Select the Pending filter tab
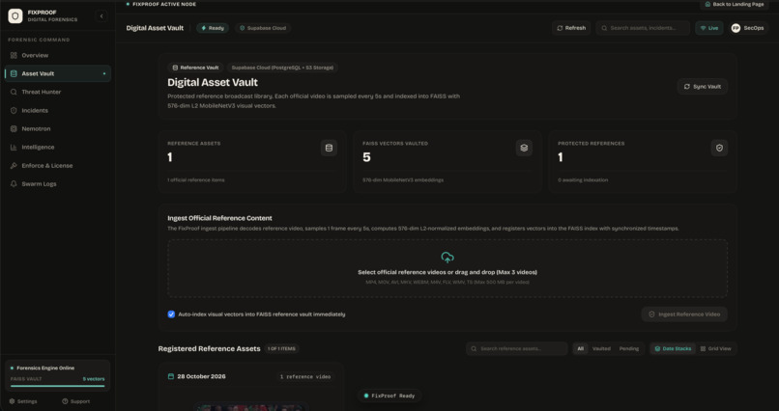The image size is (779, 411). tap(629, 348)
